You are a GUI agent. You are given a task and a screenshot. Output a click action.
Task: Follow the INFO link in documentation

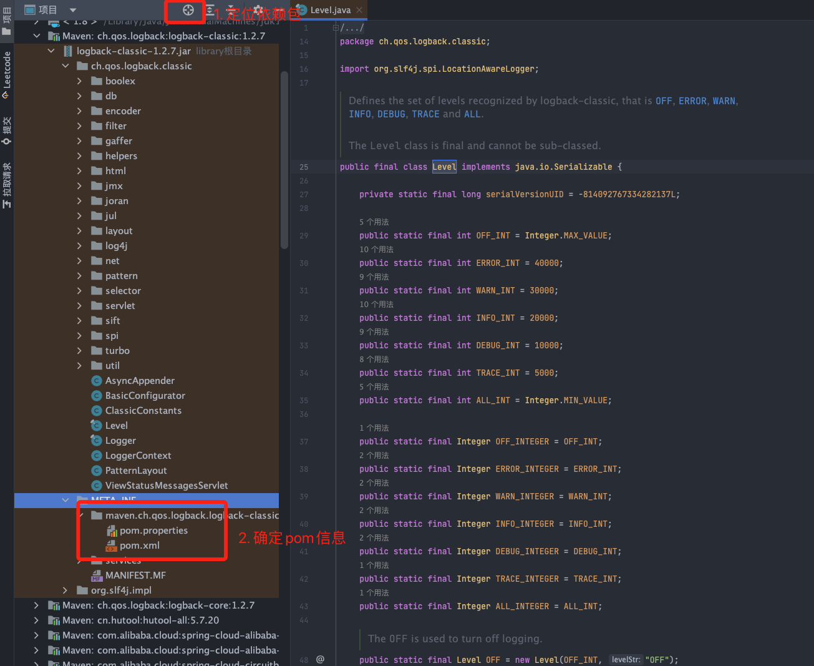click(x=360, y=114)
